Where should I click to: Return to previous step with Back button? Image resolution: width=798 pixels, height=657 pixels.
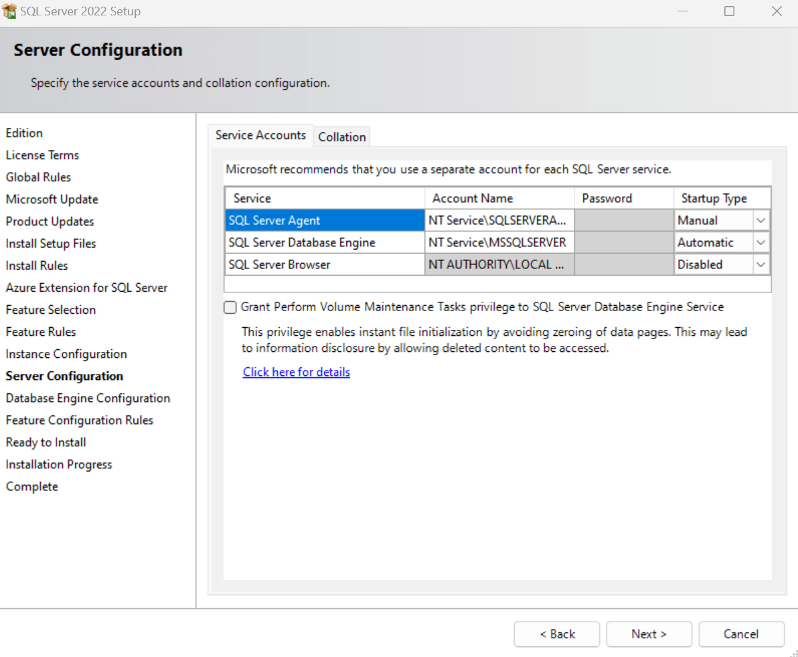(557, 634)
